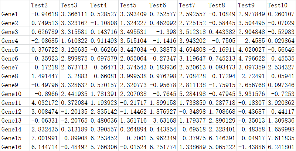Select cell with value 4.796622

click(x=251, y=58)
